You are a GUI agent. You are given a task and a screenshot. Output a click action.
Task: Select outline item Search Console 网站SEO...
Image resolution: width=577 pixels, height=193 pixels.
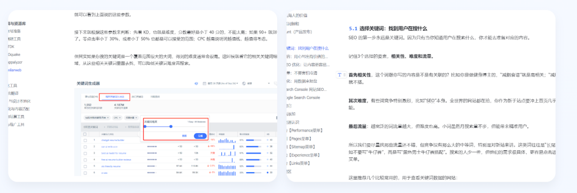tap(307, 89)
